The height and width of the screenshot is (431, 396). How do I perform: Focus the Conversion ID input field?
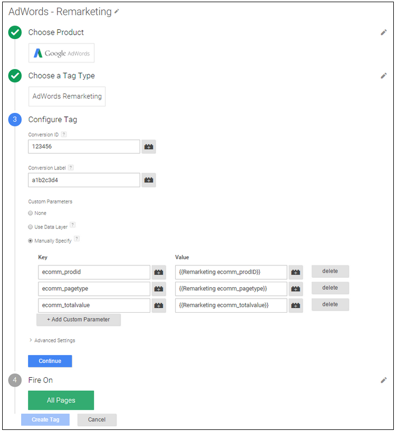coord(84,147)
